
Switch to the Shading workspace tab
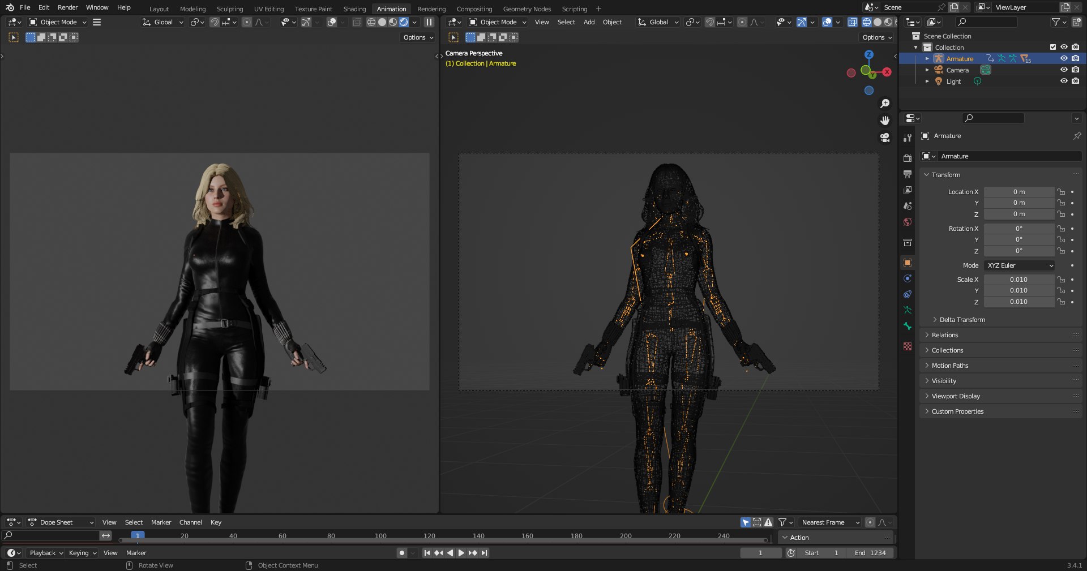point(354,9)
